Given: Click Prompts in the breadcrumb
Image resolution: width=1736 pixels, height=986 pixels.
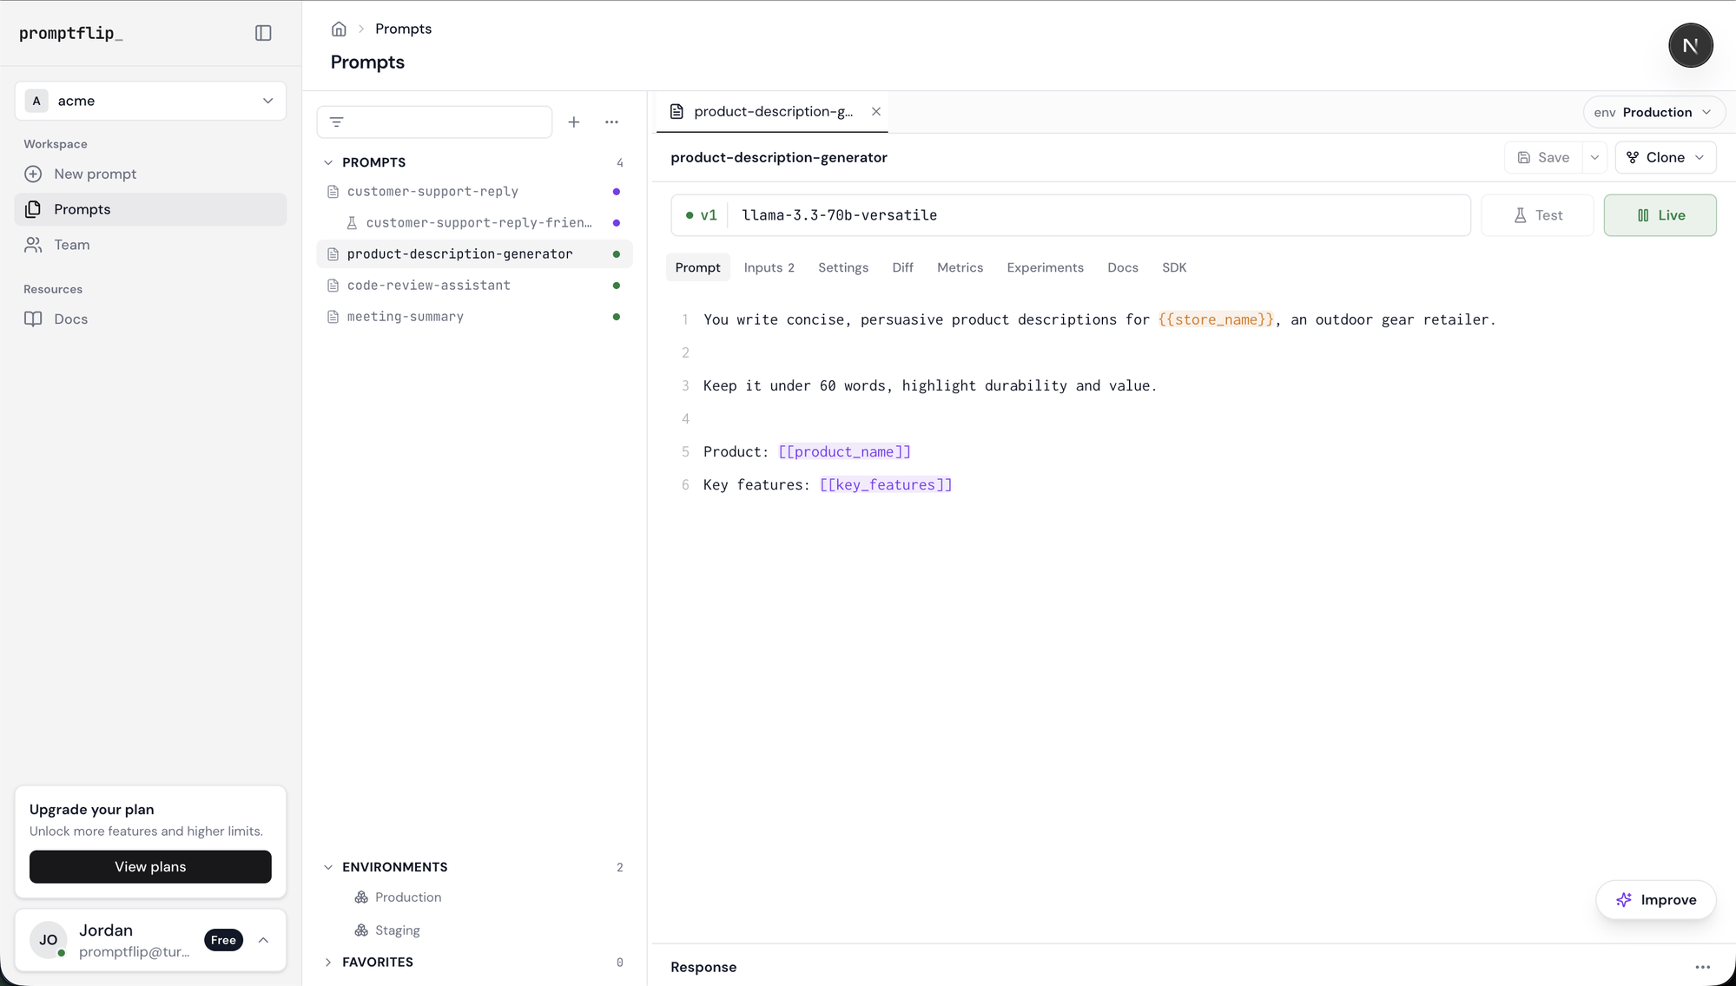Looking at the screenshot, I should pyautogui.click(x=403, y=29).
